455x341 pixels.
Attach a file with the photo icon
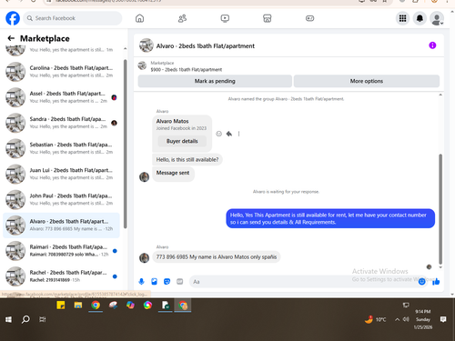tap(154, 282)
